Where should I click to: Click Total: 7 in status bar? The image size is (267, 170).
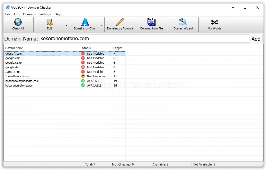(x=90, y=164)
